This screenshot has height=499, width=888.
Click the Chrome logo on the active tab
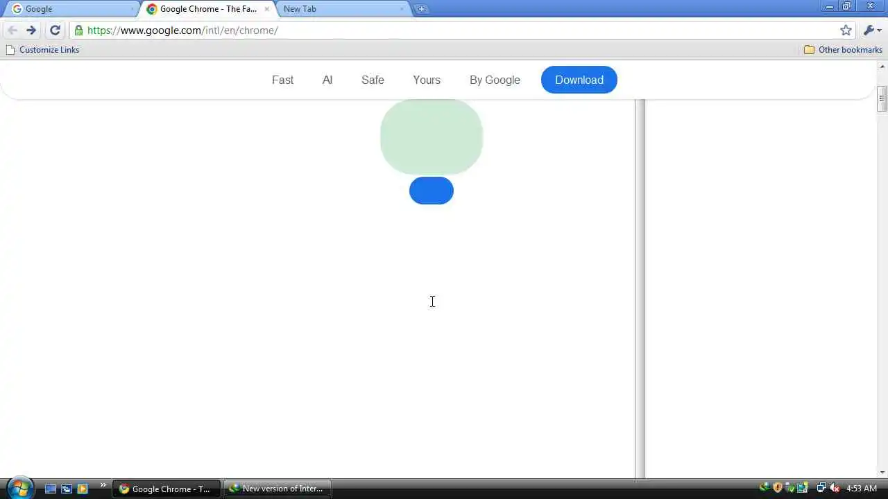tap(151, 9)
